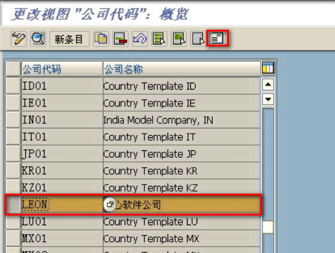Click the scroll up arrow
This screenshot has height=253, width=335.
pos(268,85)
